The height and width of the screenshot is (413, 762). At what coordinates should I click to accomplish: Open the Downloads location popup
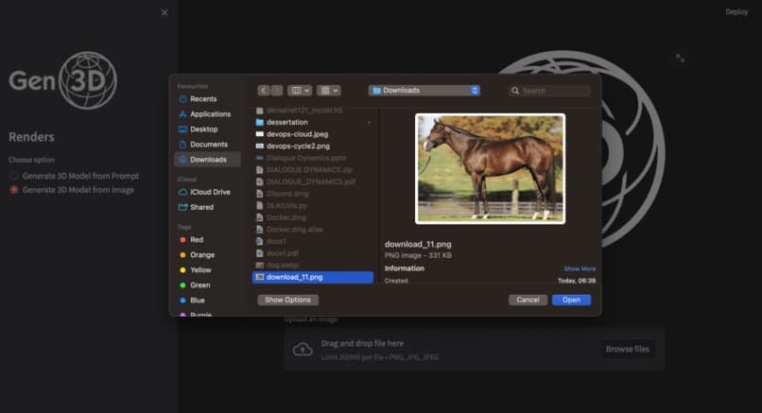click(424, 91)
